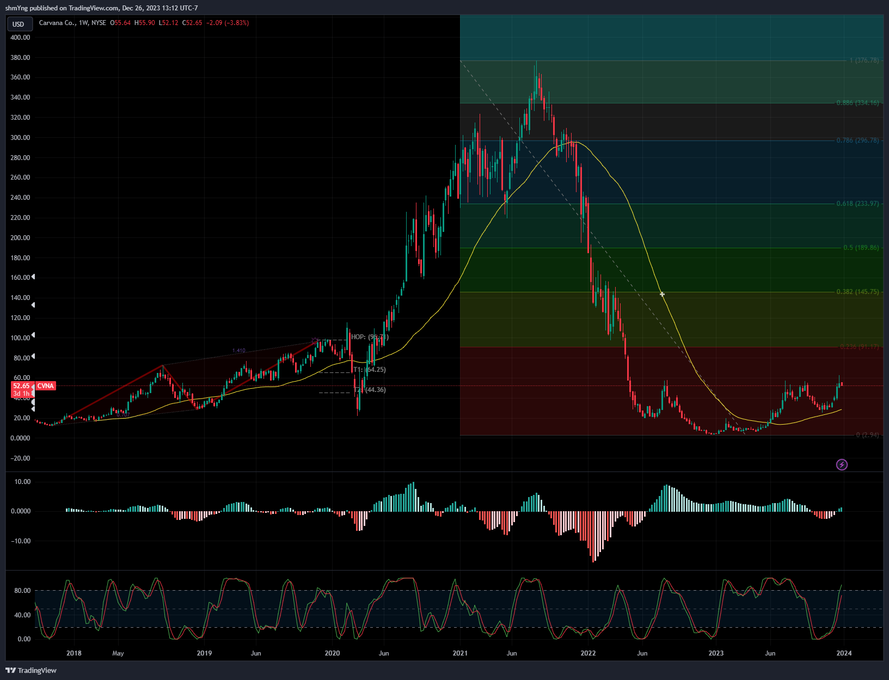Select Fibonacci level 1 (376.78) label

[864, 60]
